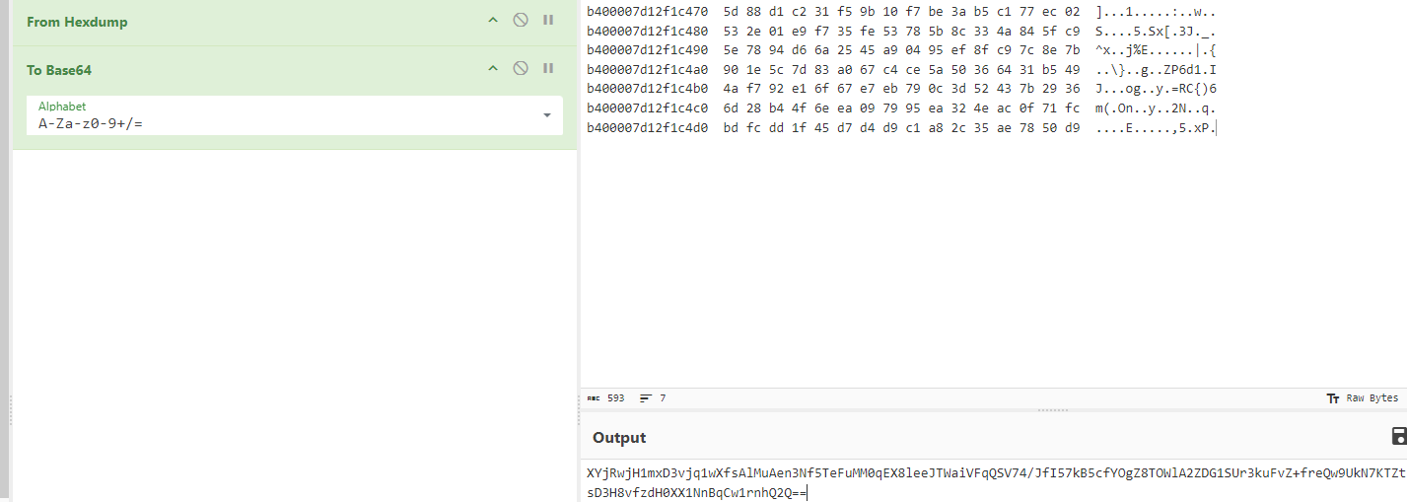The width and height of the screenshot is (1407, 502).
Task: Select the To Base64 operation title
Action: point(59,70)
